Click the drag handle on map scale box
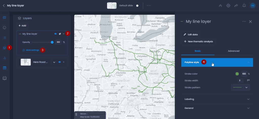The image size is (259, 119). [x=76, y=114]
